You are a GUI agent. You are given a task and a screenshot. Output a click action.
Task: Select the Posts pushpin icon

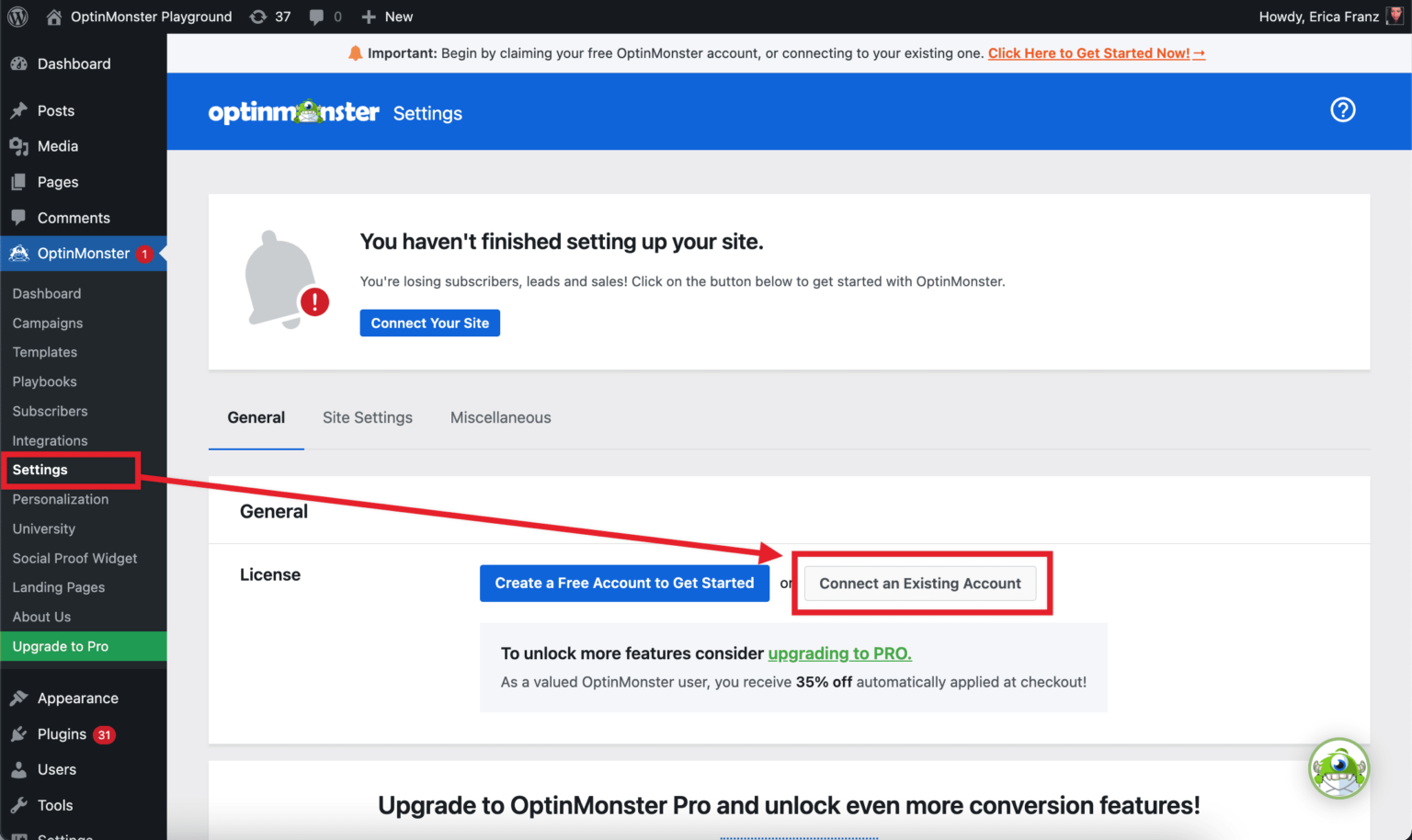tap(20, 110)
